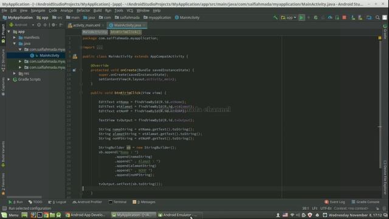Open Project panel settings gear
The height and width of the screenshot is (219, 389).
(x=53, y=25)
